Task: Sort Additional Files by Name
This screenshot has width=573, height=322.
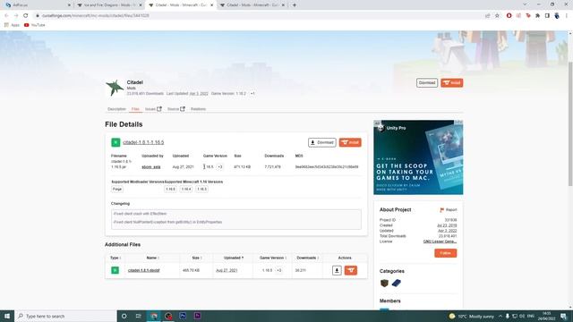Action: coord(153,258)
